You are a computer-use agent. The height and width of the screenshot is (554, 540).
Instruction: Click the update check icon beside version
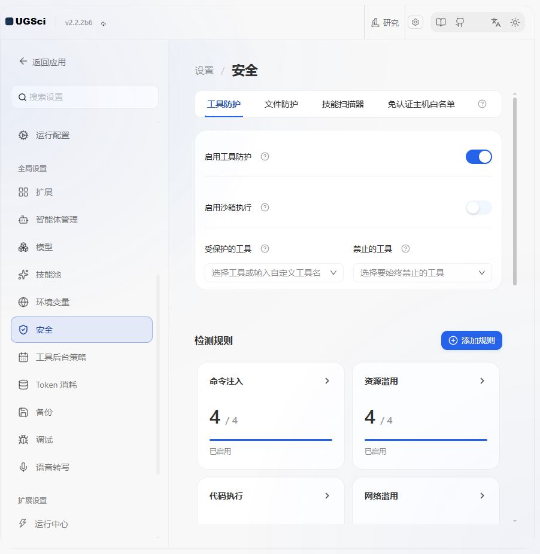[x=103, y=24]
